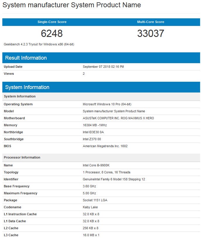The height and width of the screenshot is (242, 201).
Task: Click the processor Name label
Action: pos(8,165)
